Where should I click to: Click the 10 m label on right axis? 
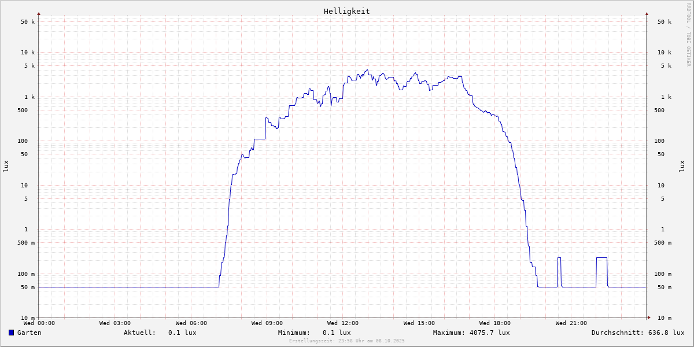(664, 318)
